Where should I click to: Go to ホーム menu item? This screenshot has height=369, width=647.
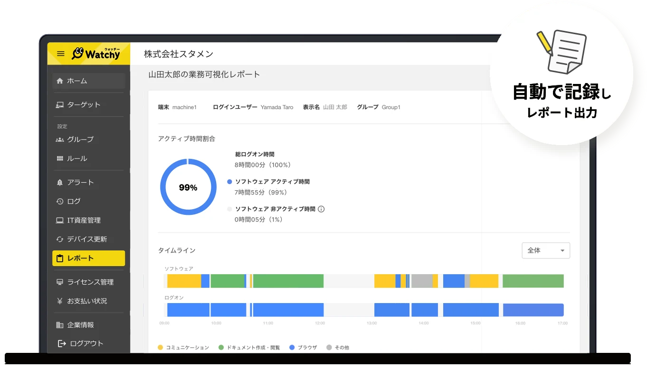point(89,81)
